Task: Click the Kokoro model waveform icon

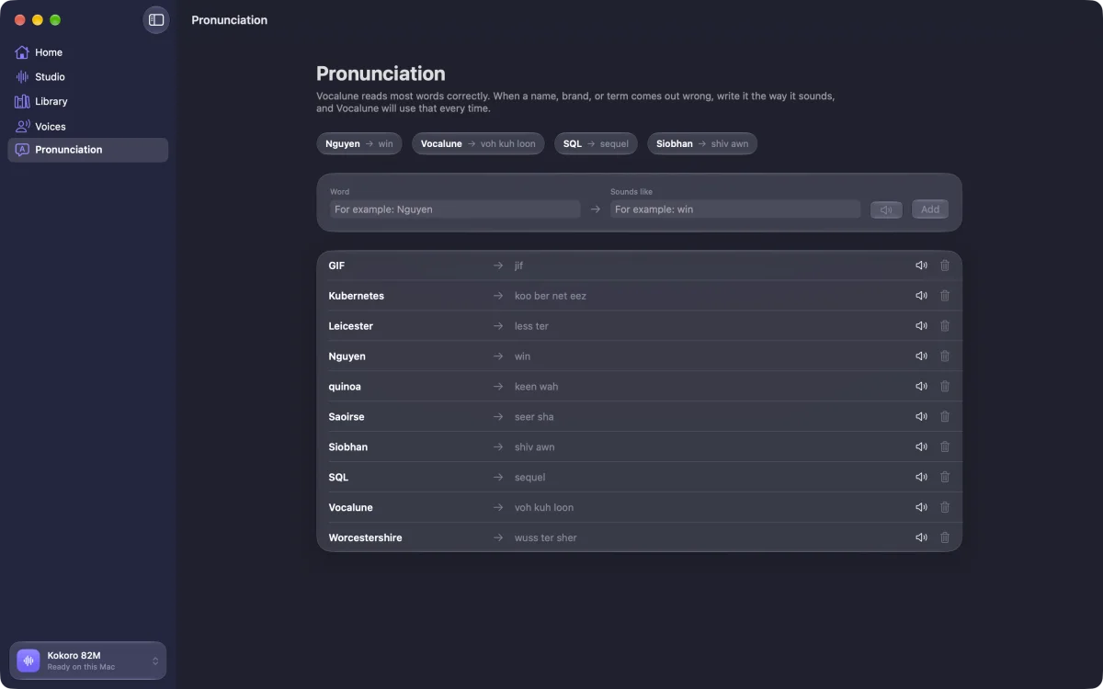Action: 28,661
